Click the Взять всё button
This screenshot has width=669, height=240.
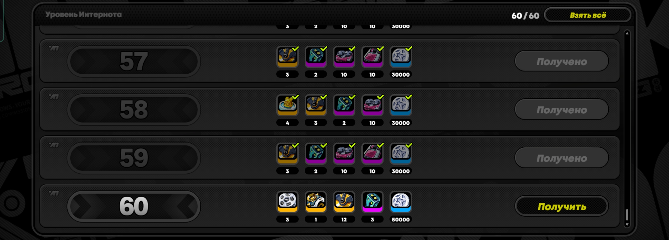(588, 15)
